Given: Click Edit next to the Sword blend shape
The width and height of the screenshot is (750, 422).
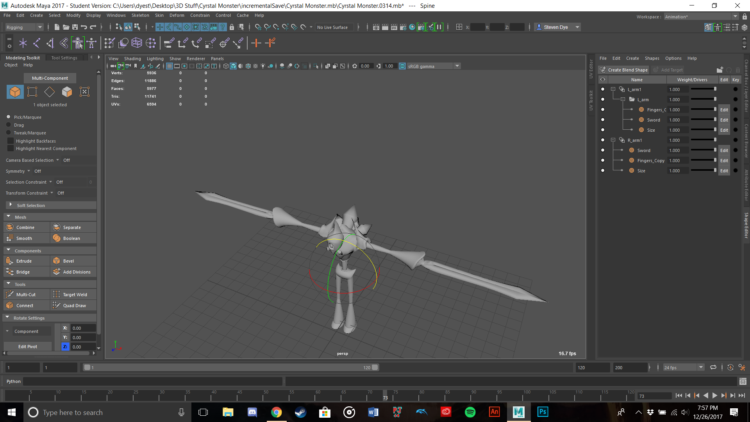Looking at the screenshot, I should (x=724, y=120).
